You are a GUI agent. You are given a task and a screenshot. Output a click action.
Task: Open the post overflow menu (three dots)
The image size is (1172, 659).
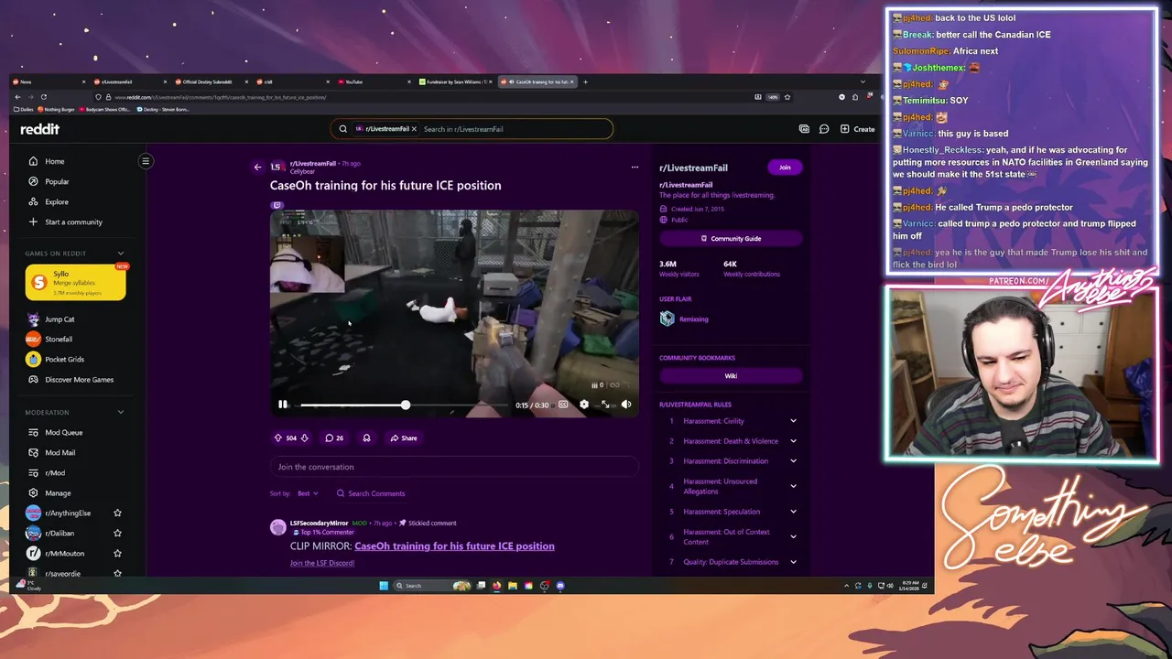click(x=635, y=167)
